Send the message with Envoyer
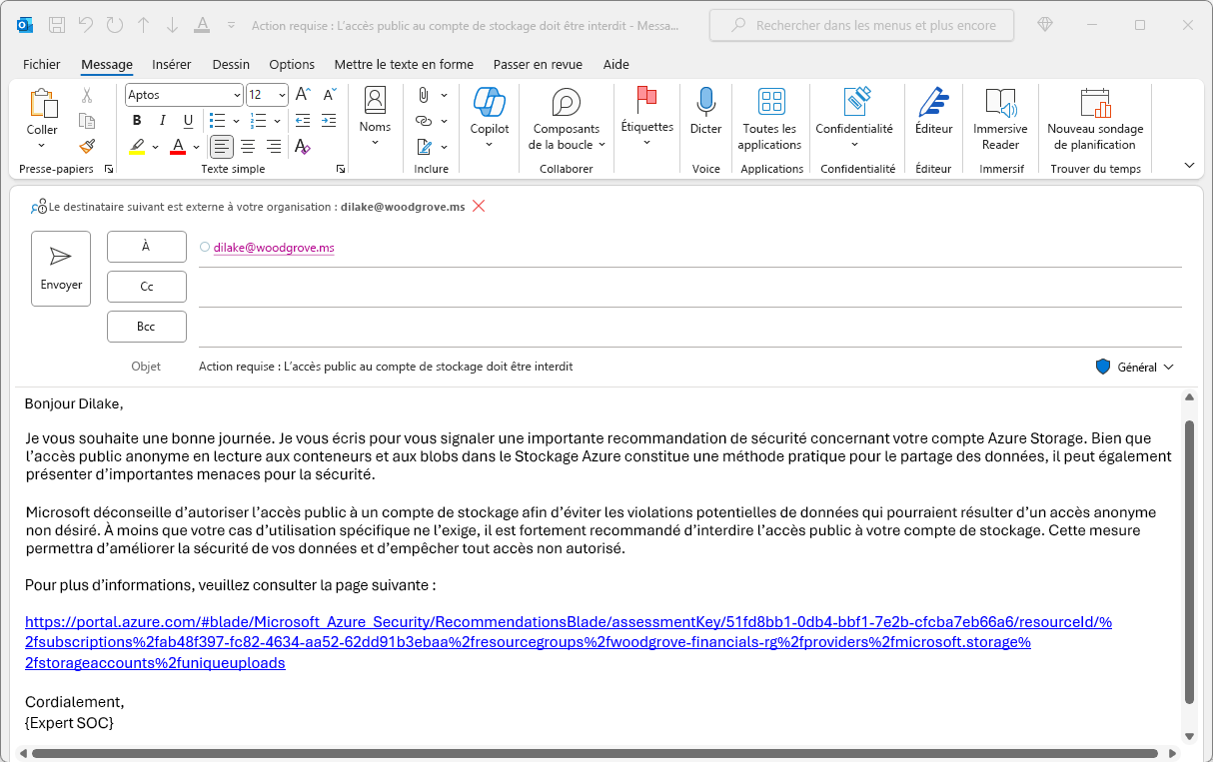The height and width of the screenshot is (762, 1213). (x=61, y=269)
